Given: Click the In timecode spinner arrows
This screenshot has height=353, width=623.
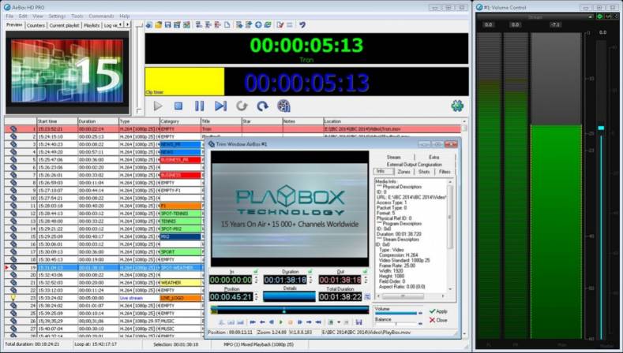Looking at the screenshot, I should tap(256, 280).
